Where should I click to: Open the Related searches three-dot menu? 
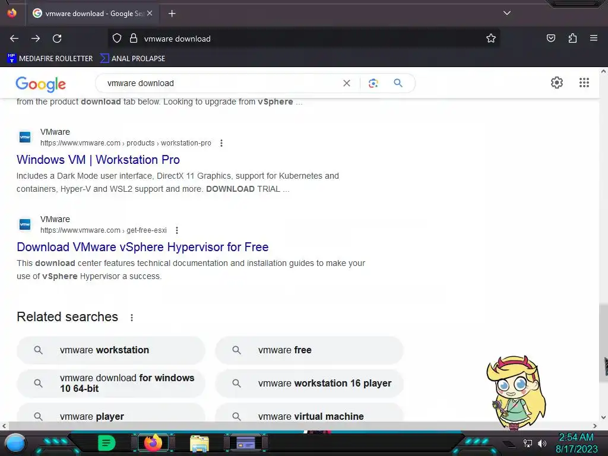click(x=132, y=318)
